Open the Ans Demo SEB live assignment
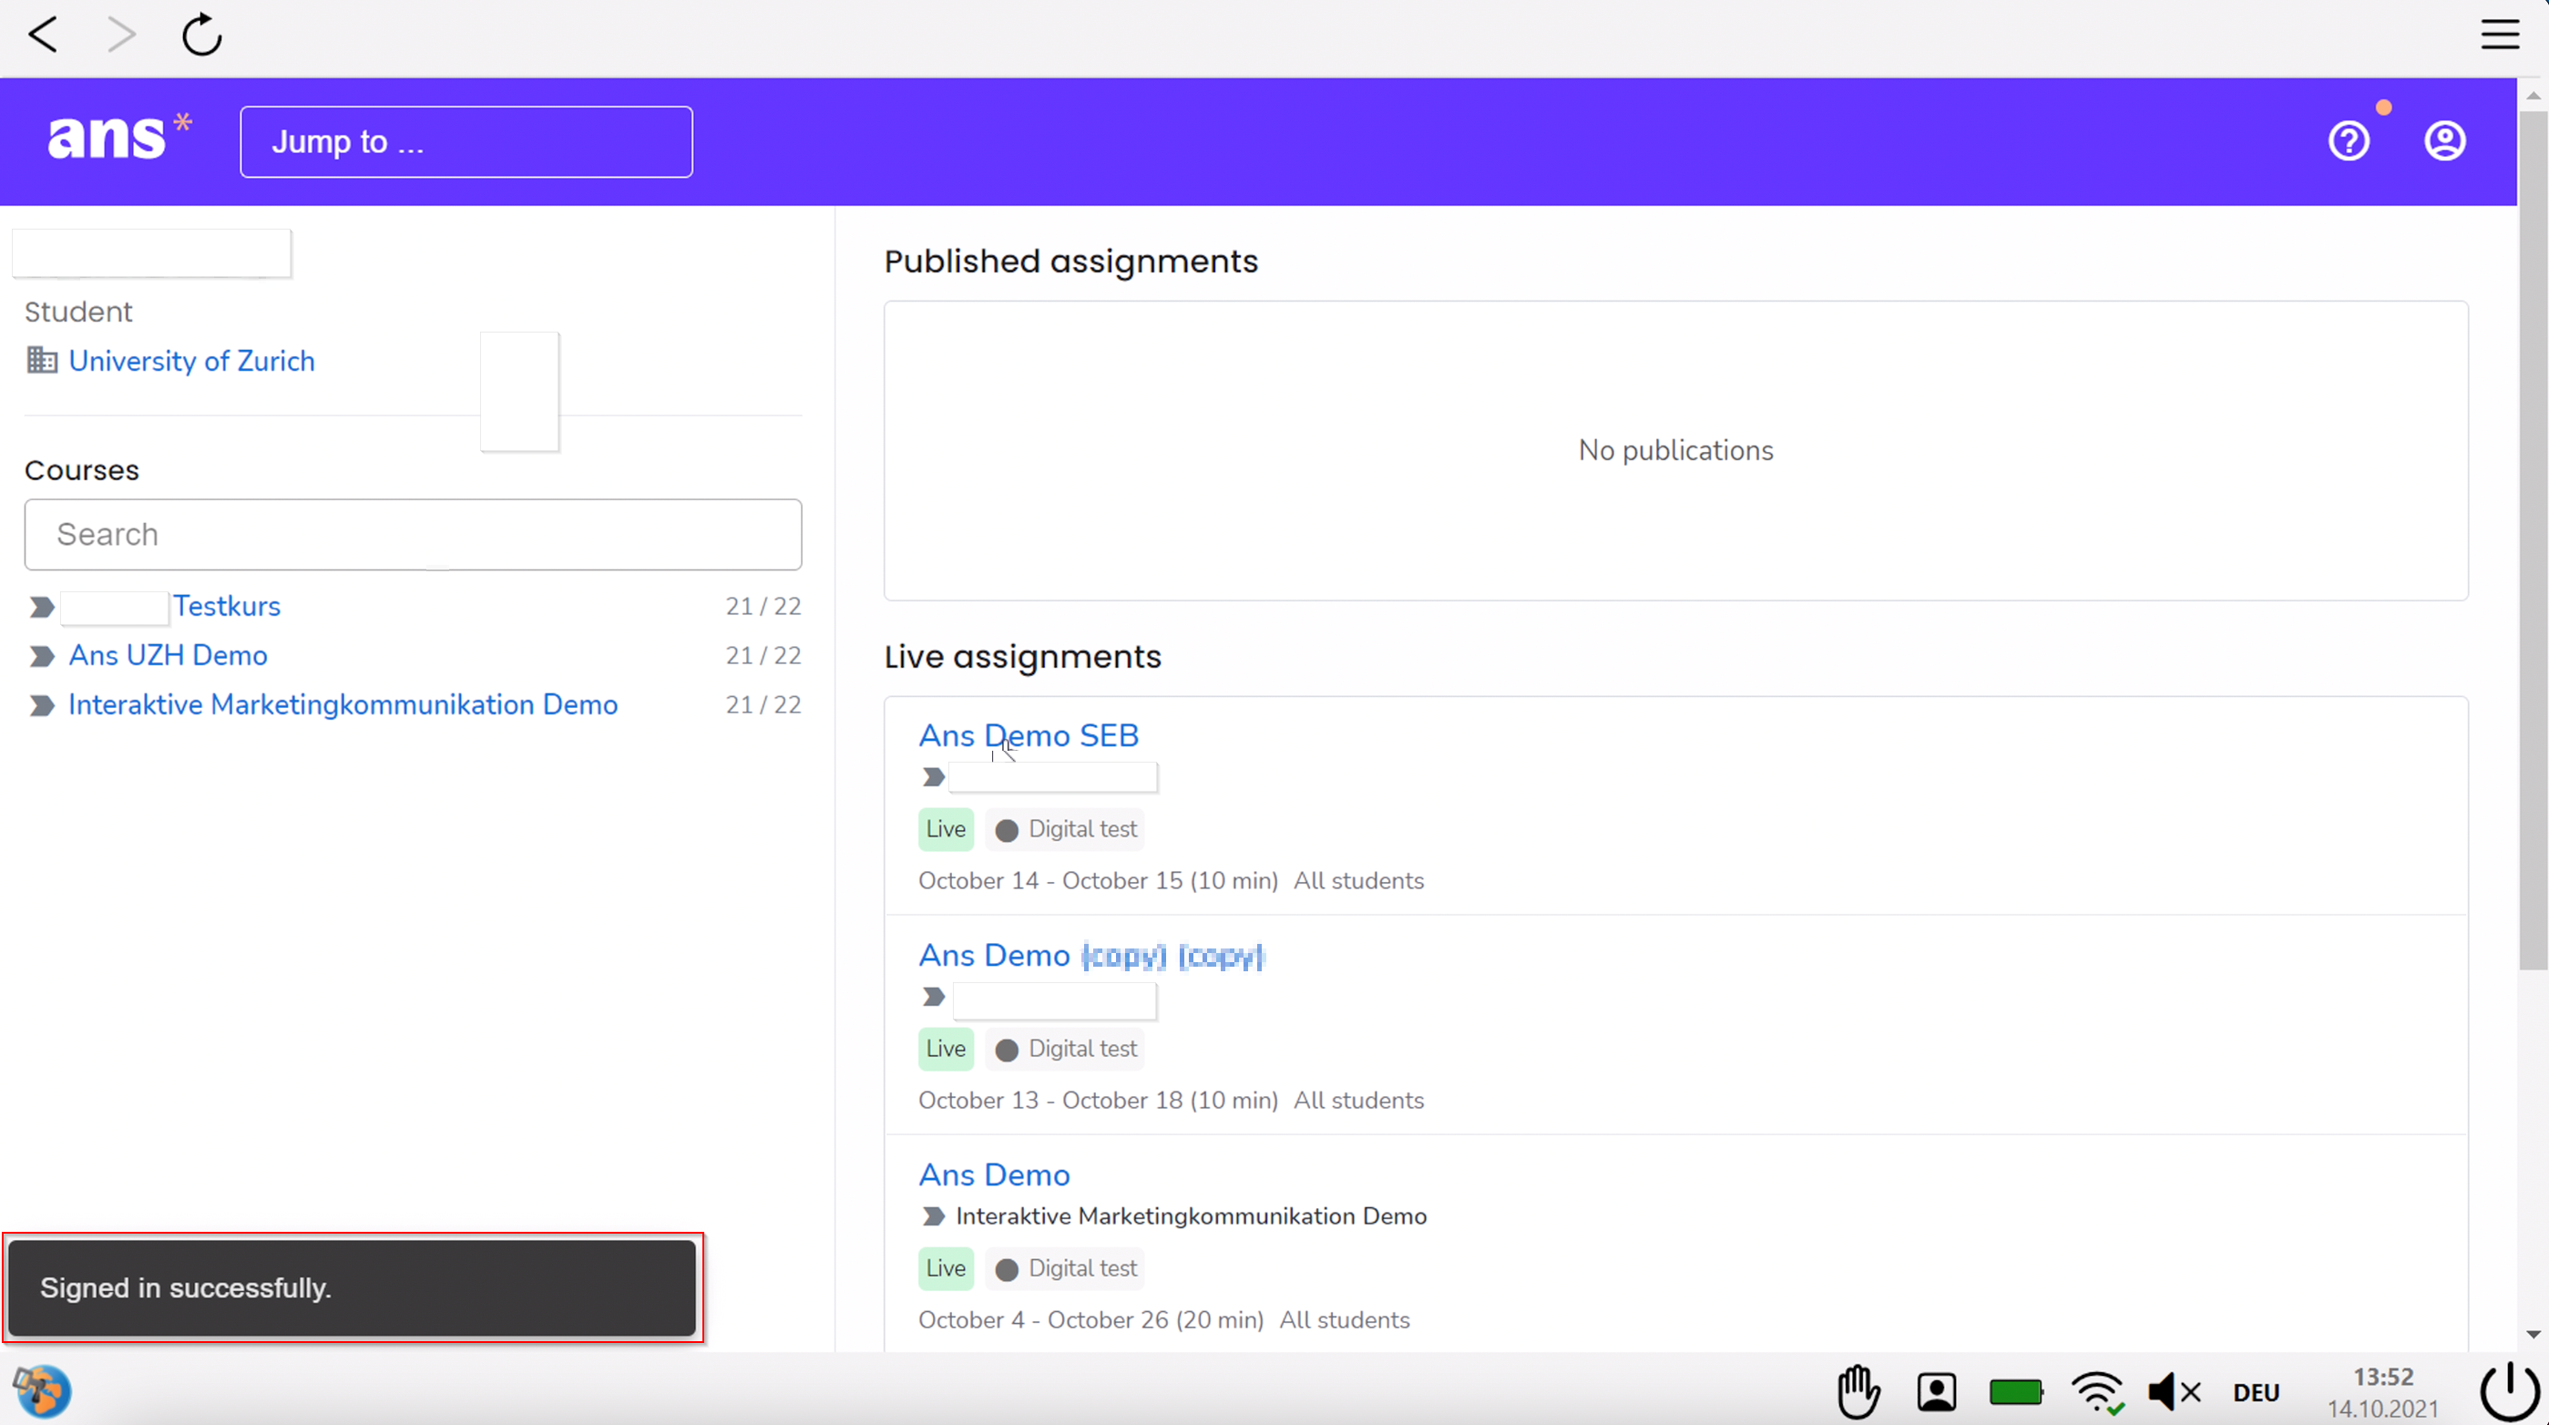The width and height of the screenshot is (2549, 1425). (x=1029, y=735)
